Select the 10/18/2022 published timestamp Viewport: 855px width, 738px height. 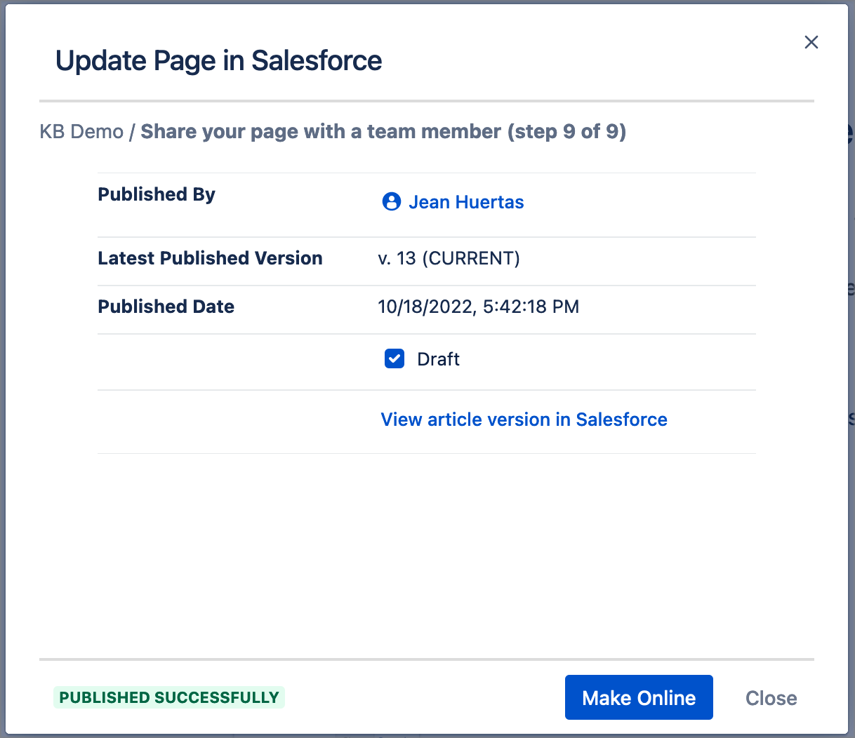click(478, 307)
